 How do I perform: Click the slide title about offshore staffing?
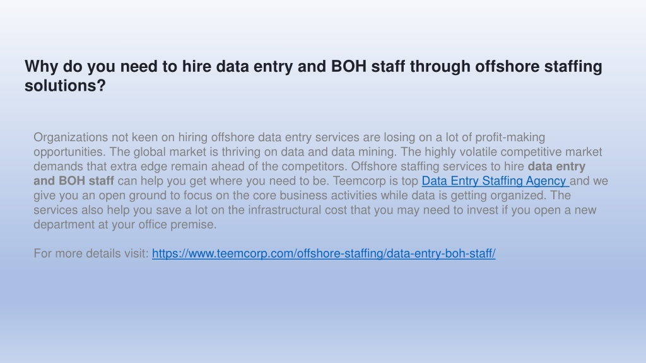tap(313, 76)
